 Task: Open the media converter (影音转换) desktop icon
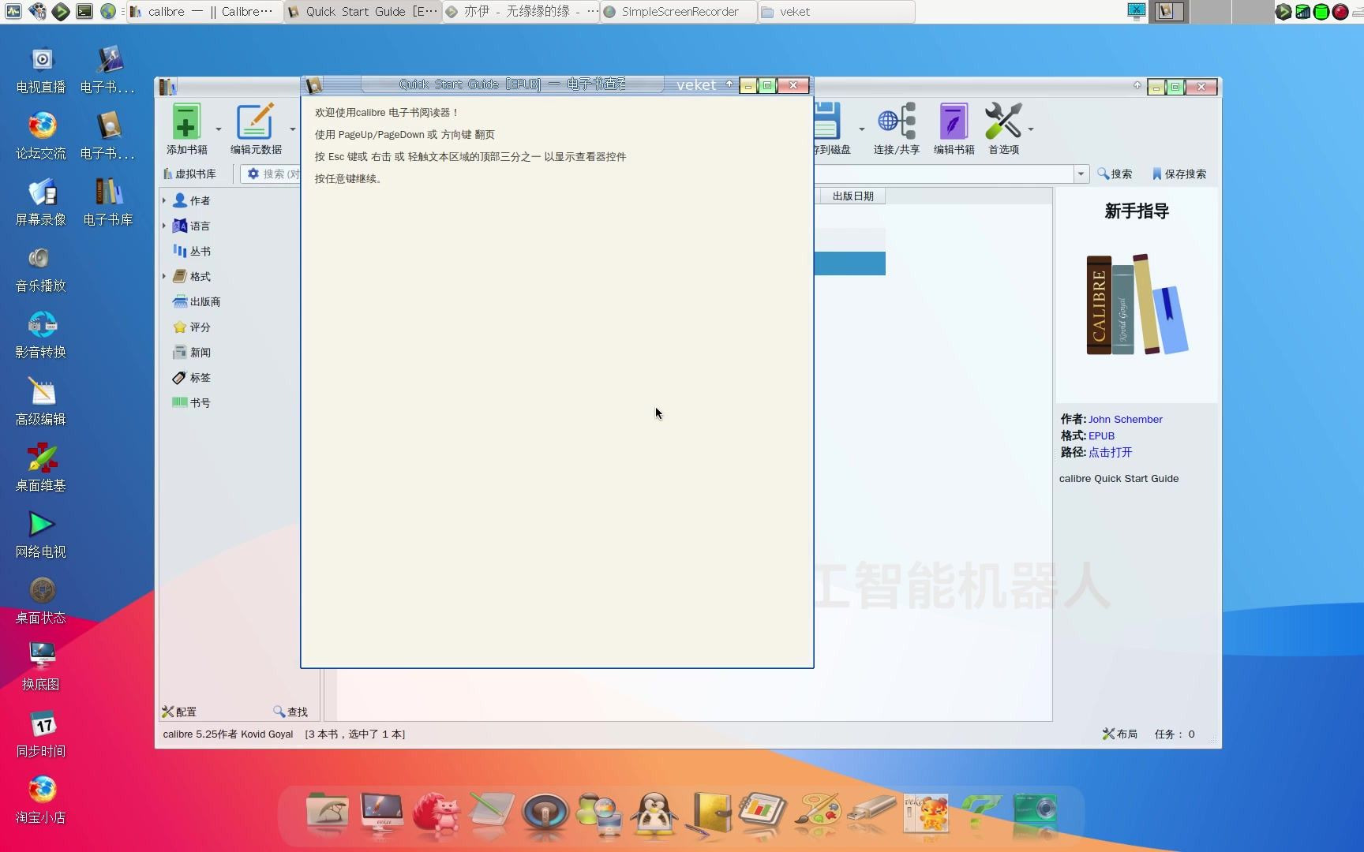pos(41,334)
